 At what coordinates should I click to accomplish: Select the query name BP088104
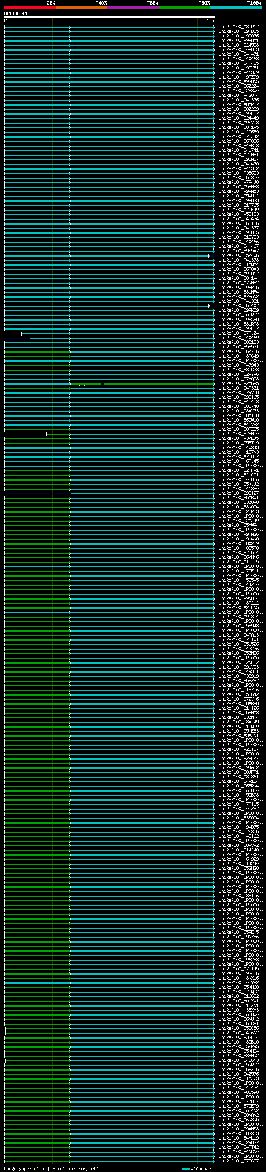pyautogui.click(x=15, y=13)
